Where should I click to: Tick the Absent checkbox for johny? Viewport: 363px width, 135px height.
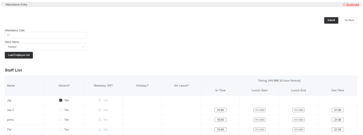pos(61,120)
